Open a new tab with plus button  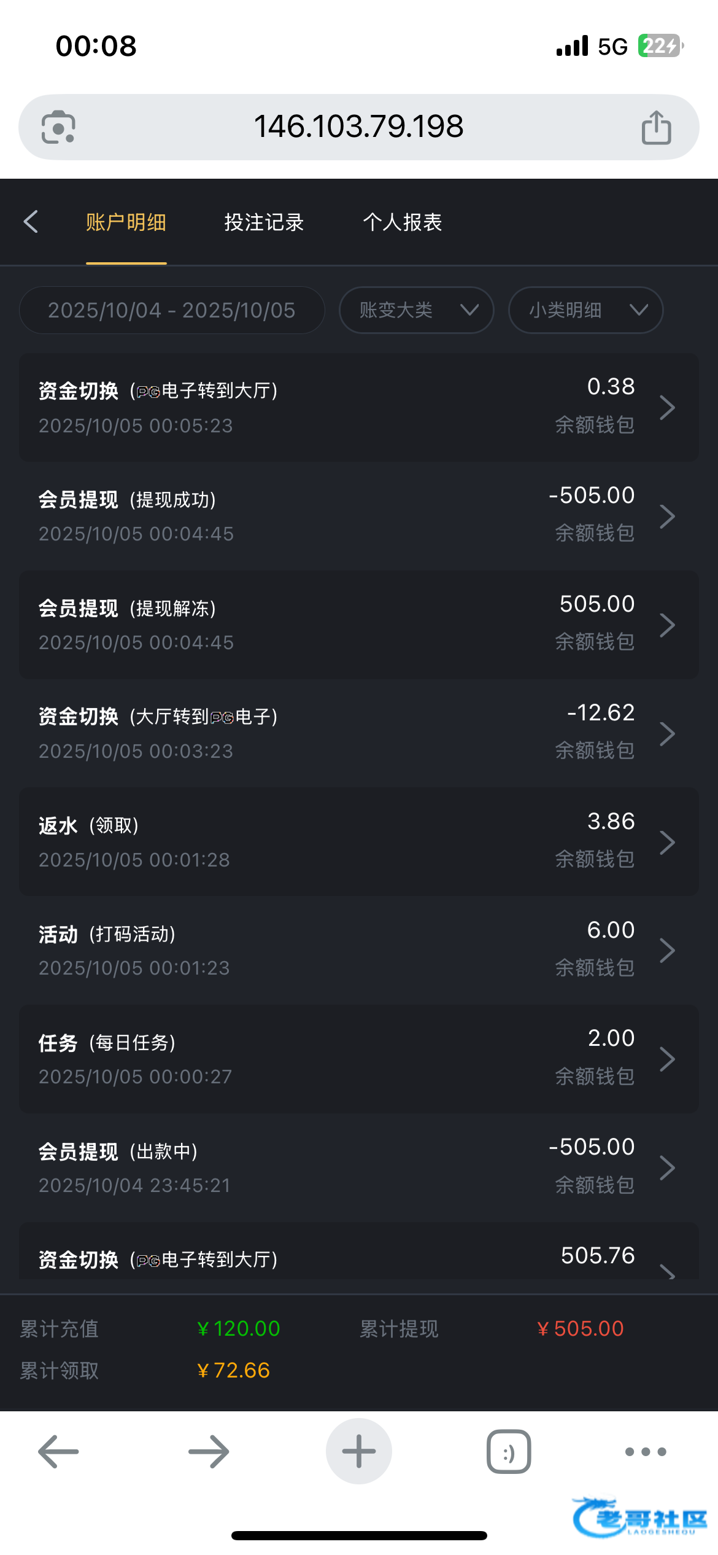(359, 1451)
